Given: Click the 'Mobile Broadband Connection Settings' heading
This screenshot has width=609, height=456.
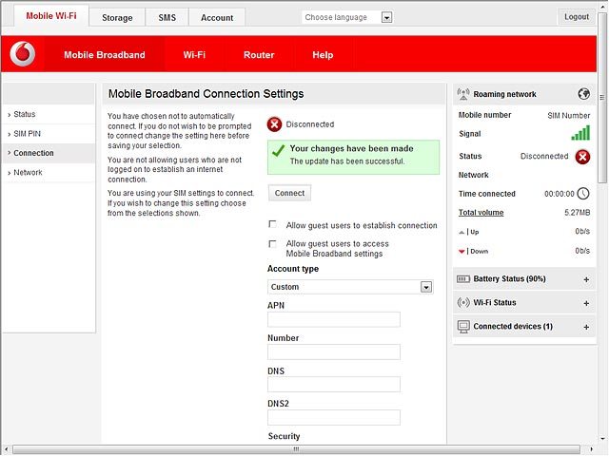Looking at the screenshot, I should [x=206, y=94].
